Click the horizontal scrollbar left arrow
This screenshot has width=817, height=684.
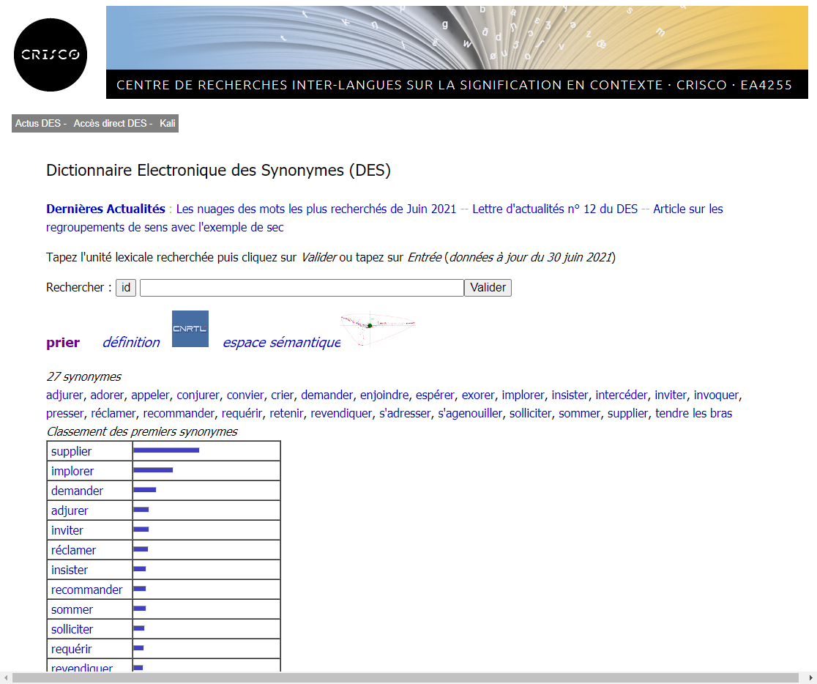pos(6,677)
